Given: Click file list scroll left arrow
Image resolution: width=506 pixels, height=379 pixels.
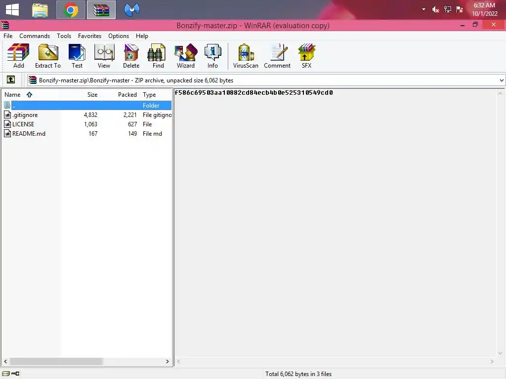Looking at the screenshot, I should coord(5,361).
